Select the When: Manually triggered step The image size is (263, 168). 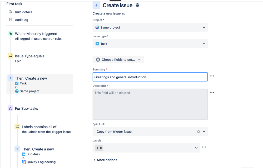point(36,34)
